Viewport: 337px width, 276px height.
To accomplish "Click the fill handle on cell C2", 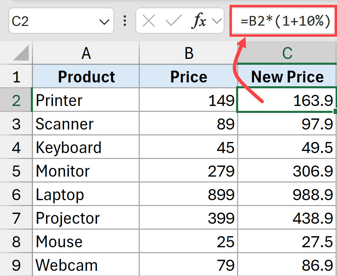I will (x=335, y=112).
